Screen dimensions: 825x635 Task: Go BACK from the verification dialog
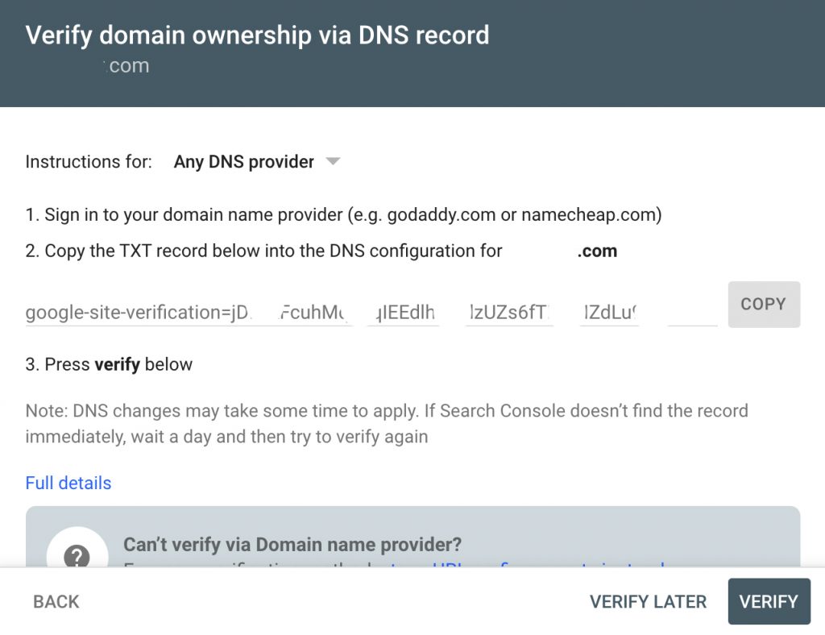point(56,602)
